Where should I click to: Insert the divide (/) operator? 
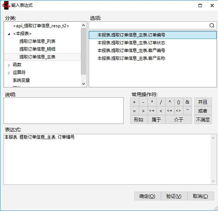161,102
